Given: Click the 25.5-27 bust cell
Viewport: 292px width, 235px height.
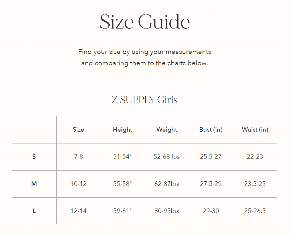Looking at the screenshot, I should click(211, 156).
